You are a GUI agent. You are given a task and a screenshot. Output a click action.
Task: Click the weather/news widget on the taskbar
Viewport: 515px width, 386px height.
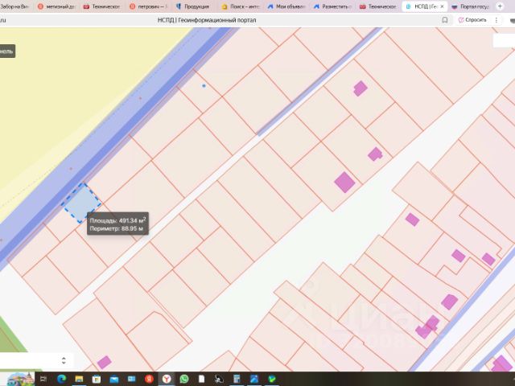[20, 379]
